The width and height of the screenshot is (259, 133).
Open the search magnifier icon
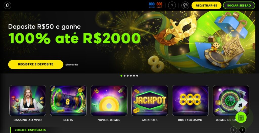coord(7,6)
